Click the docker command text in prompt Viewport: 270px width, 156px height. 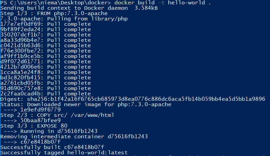click(124, 3)
